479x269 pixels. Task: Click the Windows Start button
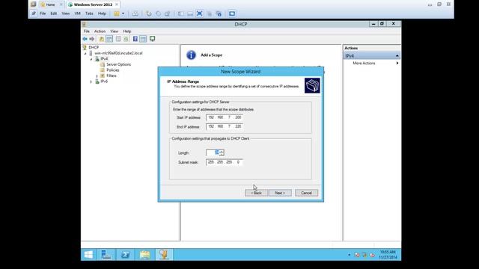pyautogui.click(x=88, y=255)
